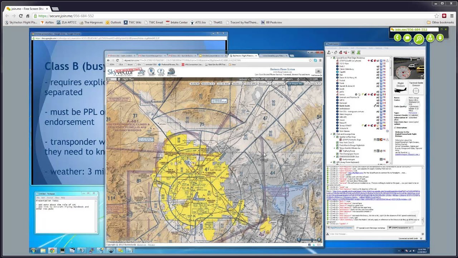Click Flight Division thumbnail in TeamSpeak
The image size is (458, 258).
[x=401, y=88]
